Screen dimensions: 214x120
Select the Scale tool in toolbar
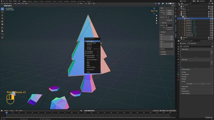[2, 21]
